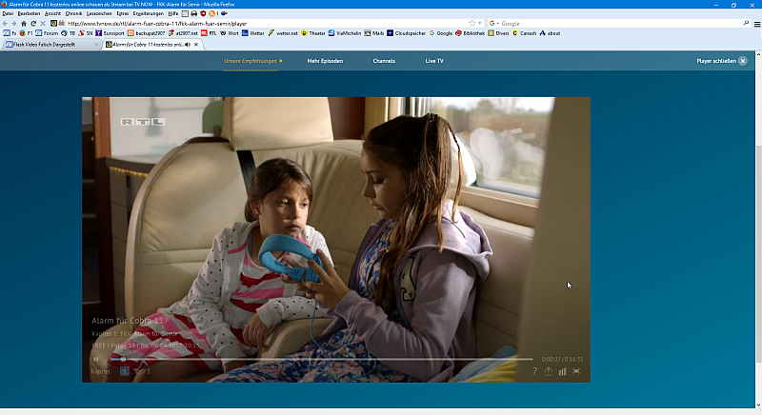Go forward with the forward arrow

point(14,23)
